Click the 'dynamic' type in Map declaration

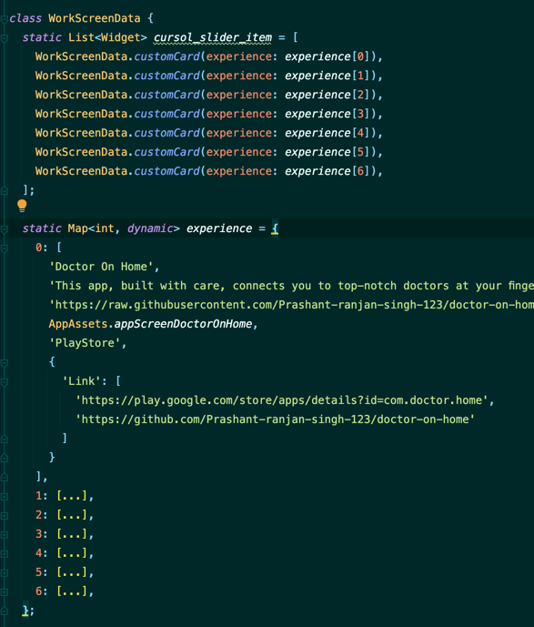(x=150, y=228)
